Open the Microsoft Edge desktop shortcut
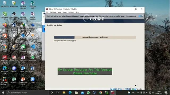Viewport: 170px width, 95px height. pos(5,70)
